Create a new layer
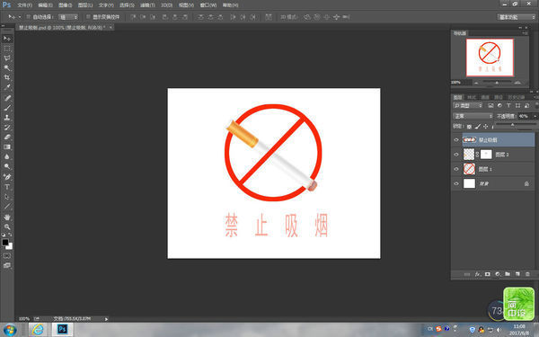Image resolution: width=539 pixels, height=337 pixels. click(x=517, y=274)
